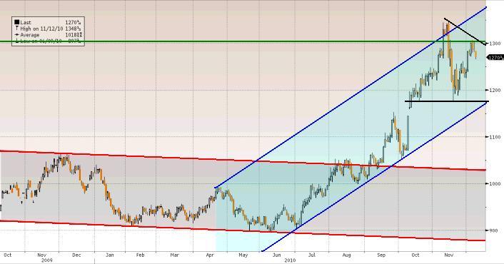Image resolution: width=504 pixels, height=264 pixels.
Task: Click the Average line icon in legend
Action: tap(16, 35)
